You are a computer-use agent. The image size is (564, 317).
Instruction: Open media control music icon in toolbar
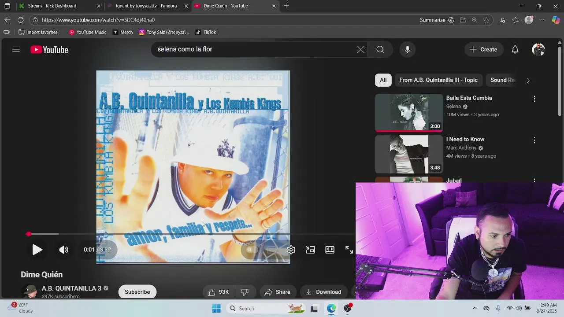(x=503, y=20)
